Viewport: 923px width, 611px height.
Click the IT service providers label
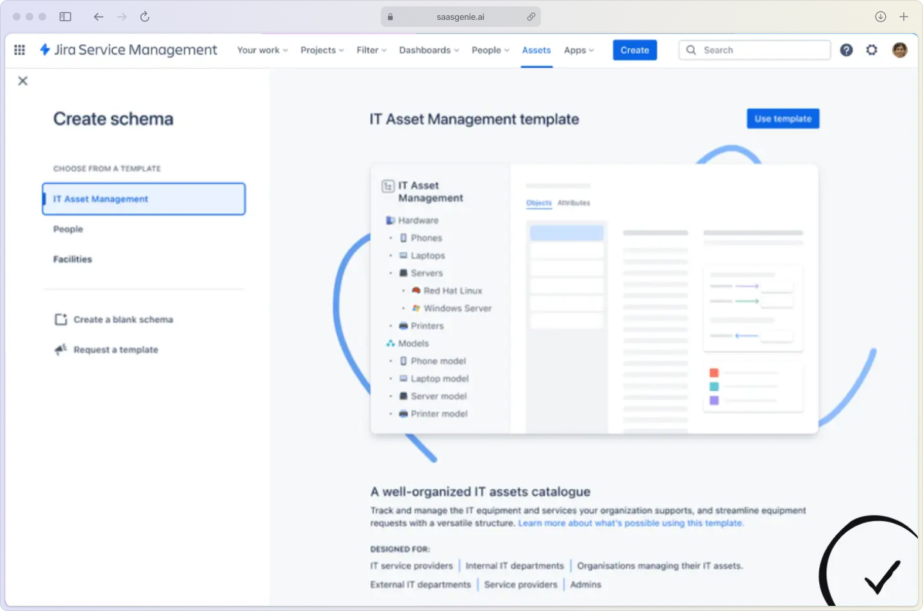tap(412, 566)
